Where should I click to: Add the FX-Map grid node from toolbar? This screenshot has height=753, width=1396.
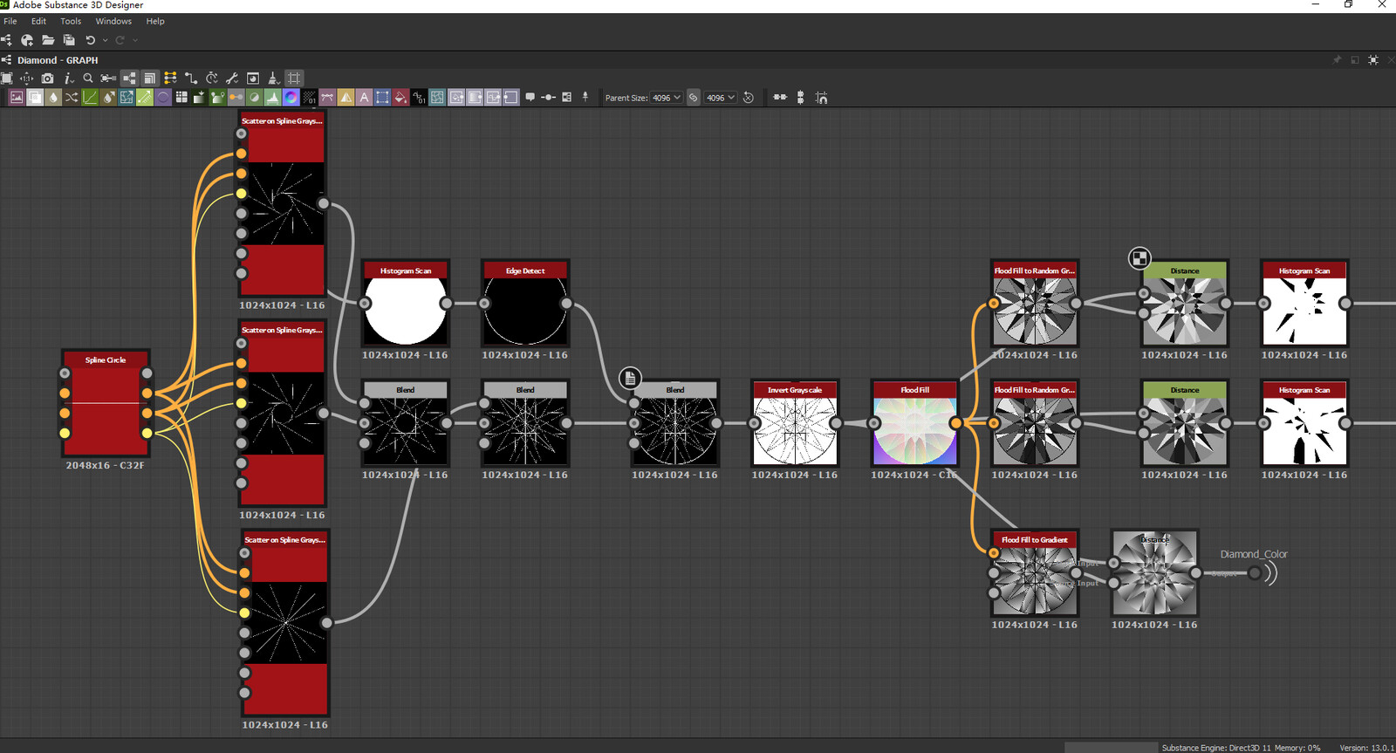pos(181,97)
